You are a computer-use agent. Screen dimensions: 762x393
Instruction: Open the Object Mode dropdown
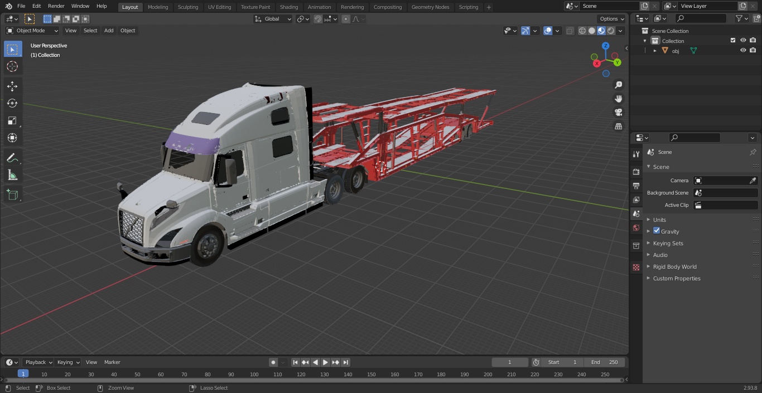[32, 31]
